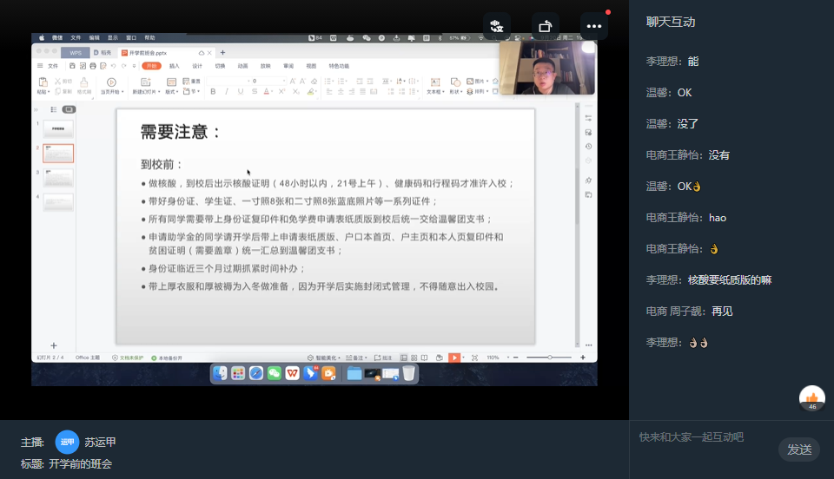
Task: Switch to the 插入 ribbon tab
Action: (x=174, y=66)
